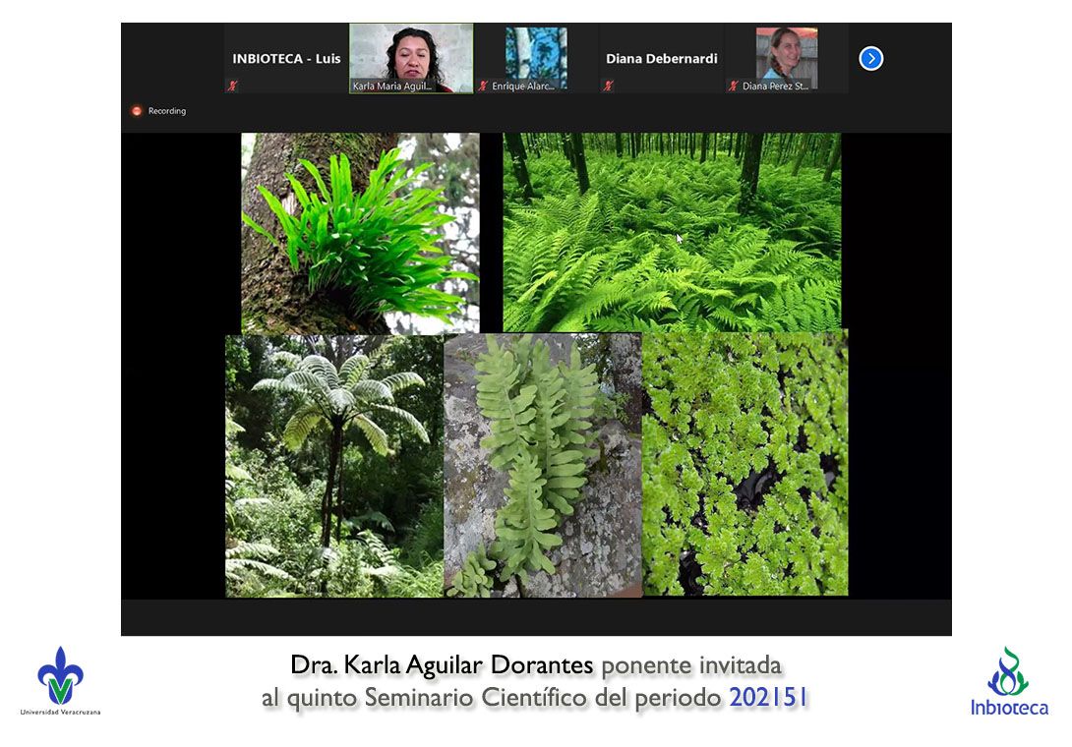Click the fern growing on tree trunk photo
Image resolution: width=1072 pixels, height=747 pixels.
360,233
